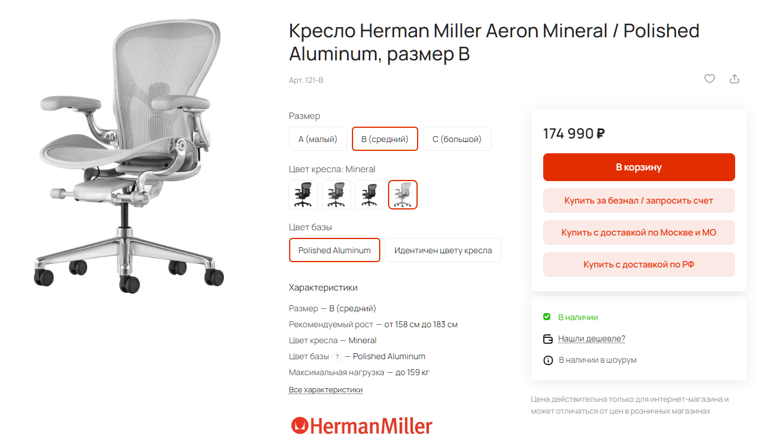Expand Все характеристики list
Viewport: 763px width, 445px height.
[326, 390]
